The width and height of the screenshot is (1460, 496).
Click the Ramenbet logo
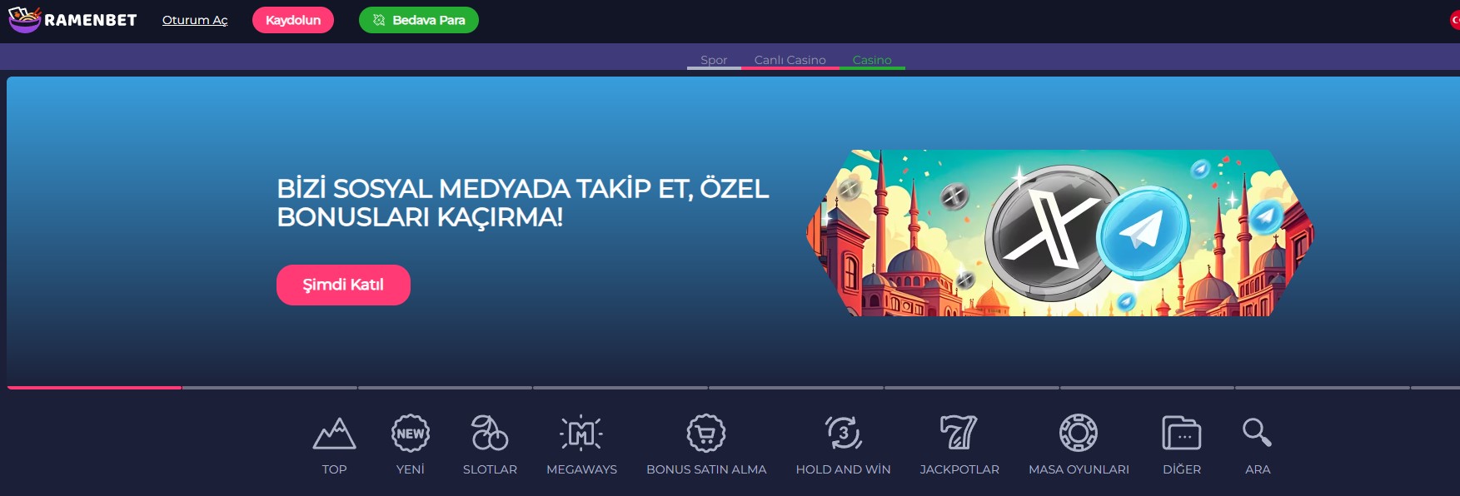pos(72,19)
